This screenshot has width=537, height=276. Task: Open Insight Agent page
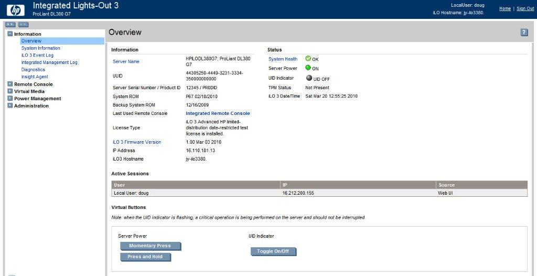click(x=35, y=77)
